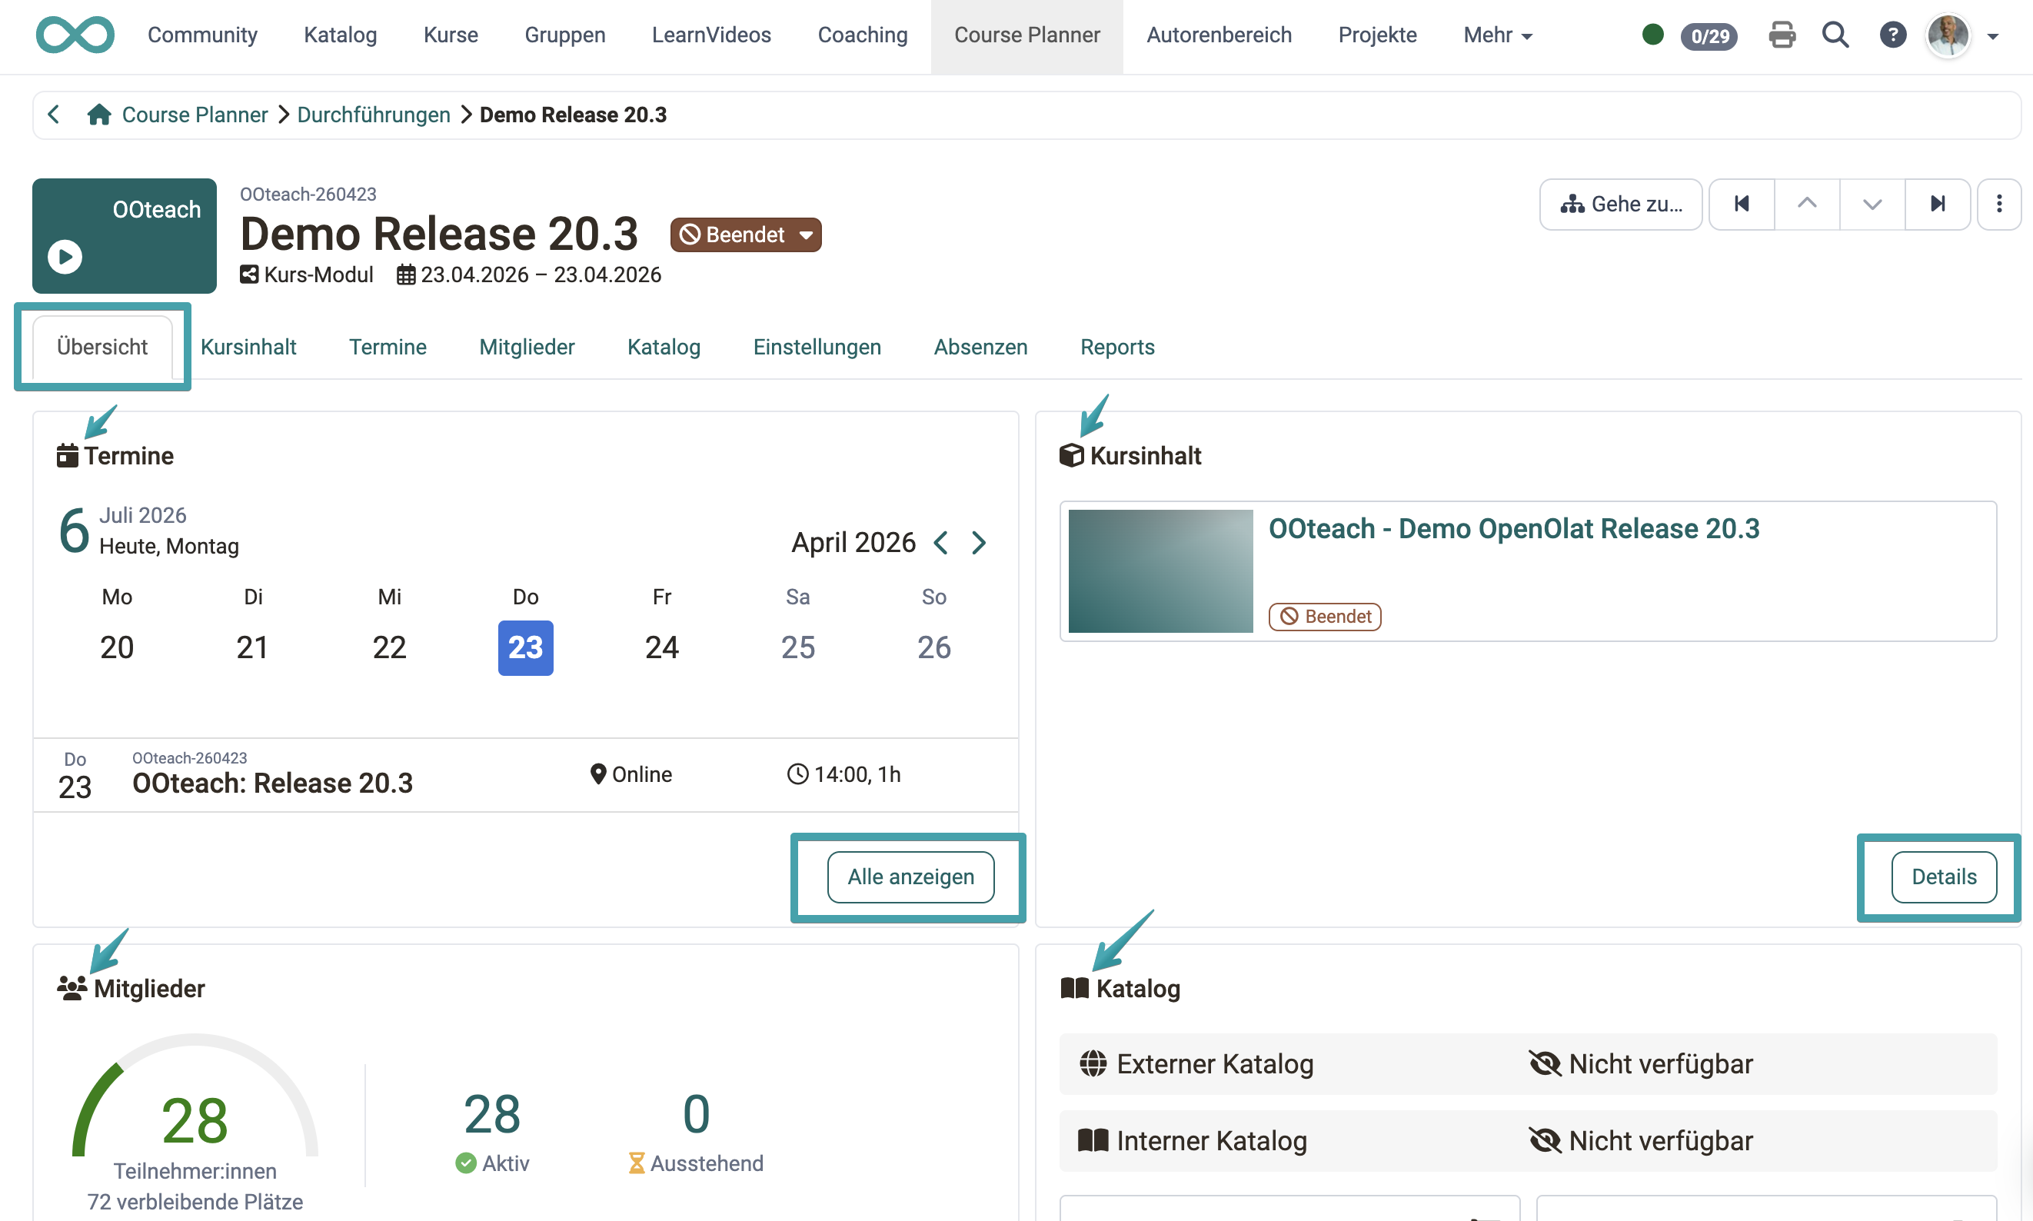The width and height of the screenshot is (2033, 1221).
Task: Click the green online status indicator
Action: 1652,35
